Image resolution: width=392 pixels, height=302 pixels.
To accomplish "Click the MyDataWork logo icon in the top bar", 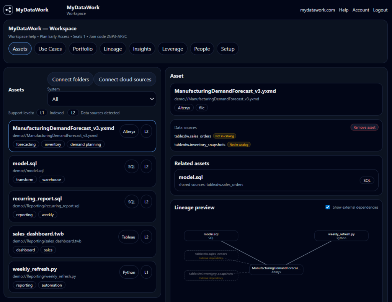I will tap(8, 10).
